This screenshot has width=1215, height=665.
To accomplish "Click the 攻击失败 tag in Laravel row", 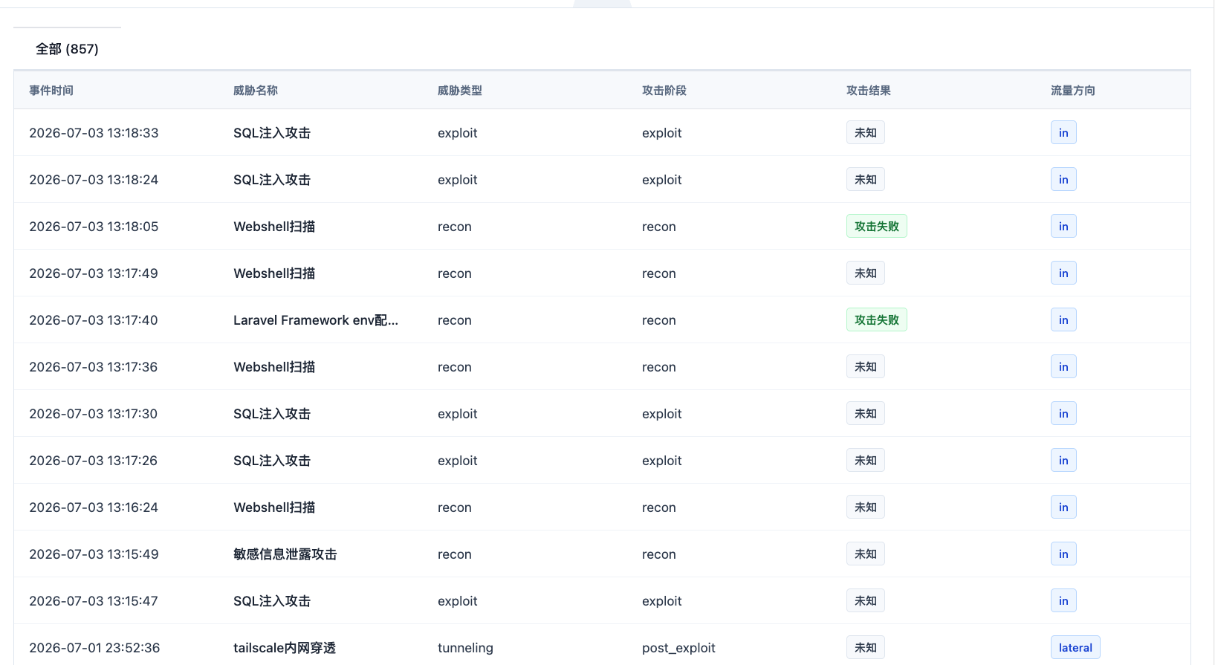I will 877,320.
